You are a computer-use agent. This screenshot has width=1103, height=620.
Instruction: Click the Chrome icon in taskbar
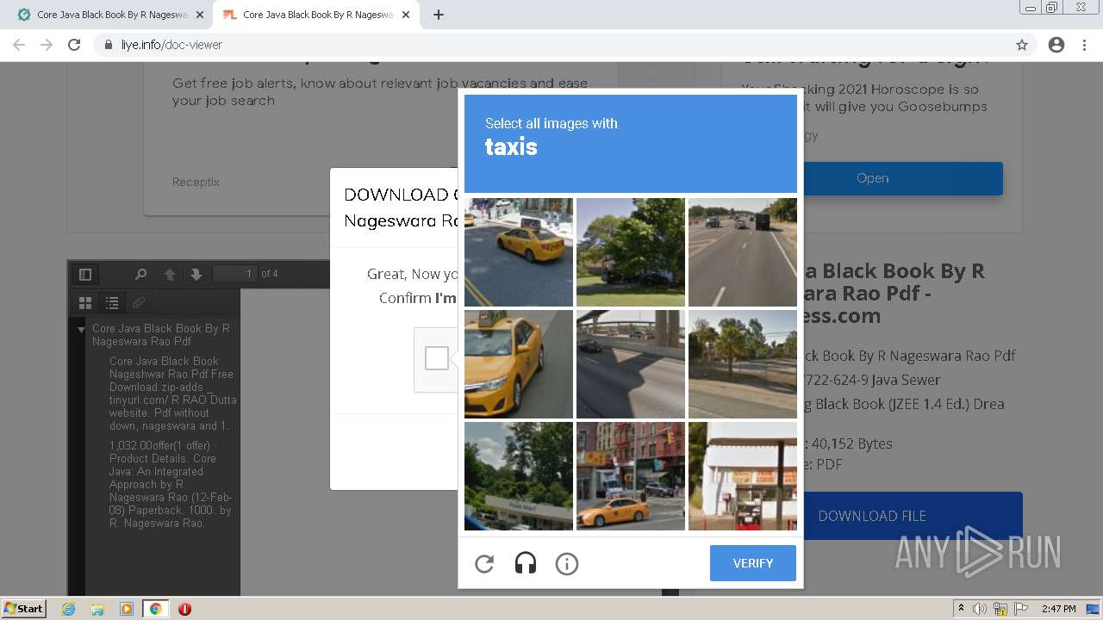tap(155, 609)
